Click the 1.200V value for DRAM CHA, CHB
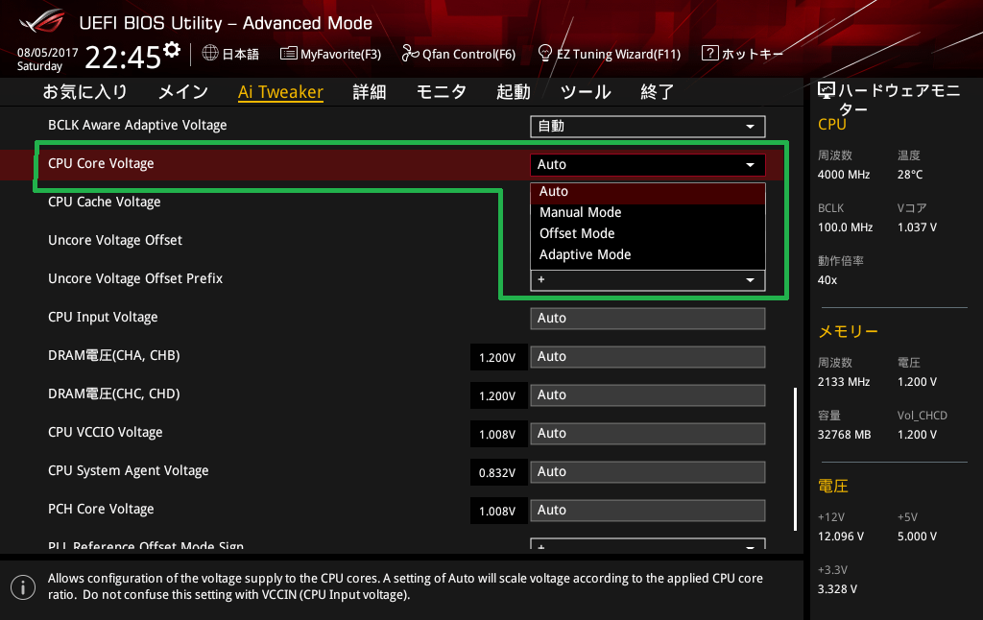This screenshot has width=983, height=620. pos(498,357)
